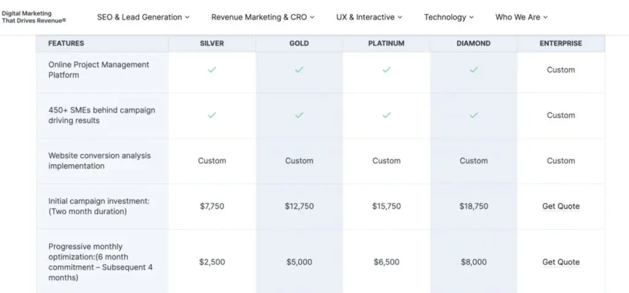This screenshot has height=293, width=629.
Task: Select the Enterprise column header
Action: 561,44
